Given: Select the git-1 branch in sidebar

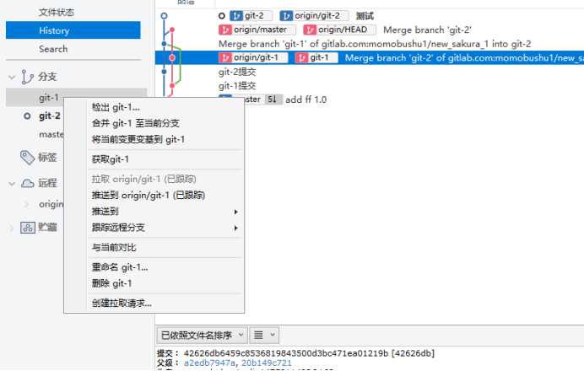Looking at the screenshot, I should tap(49, 98).
